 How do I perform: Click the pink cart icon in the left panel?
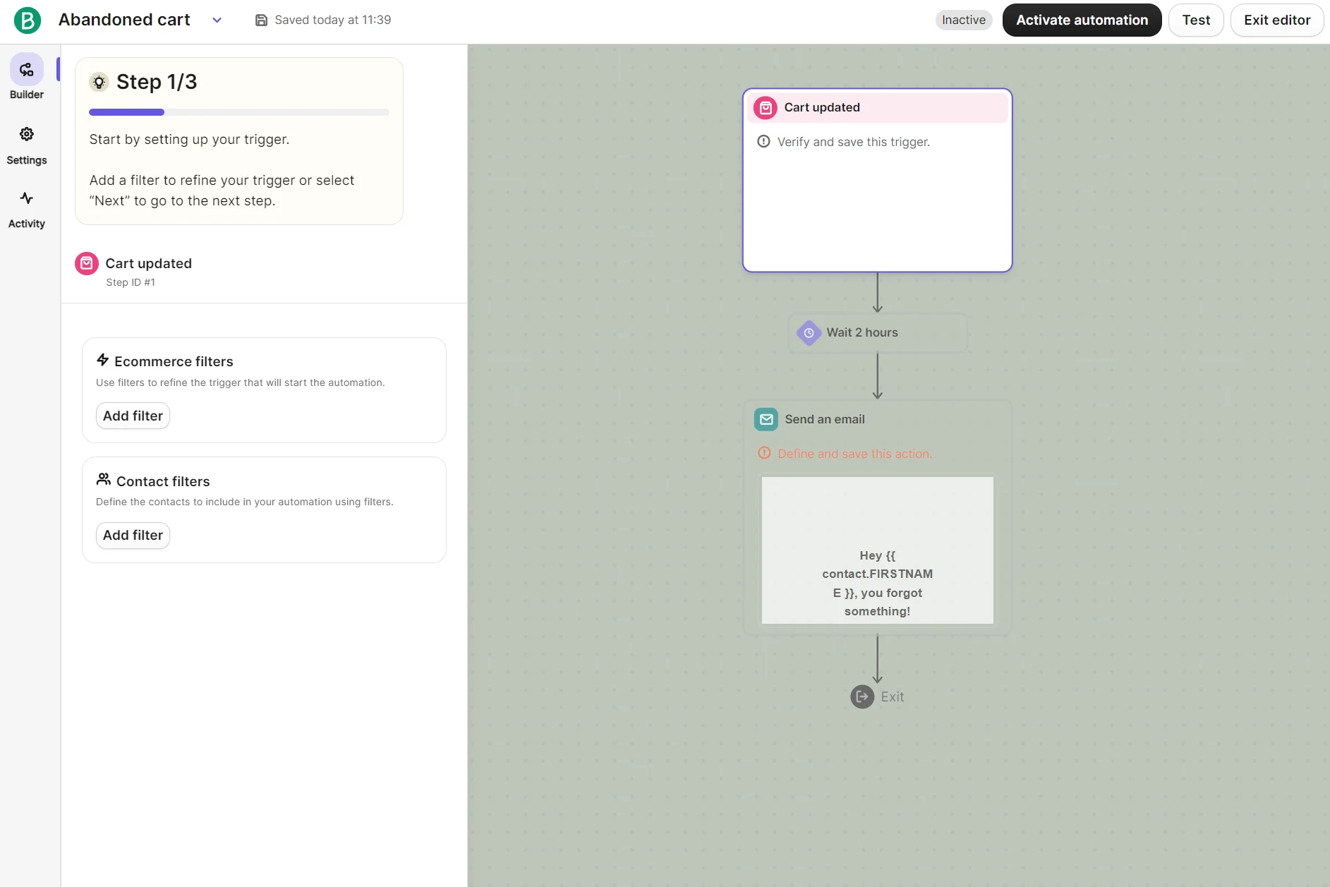87,264
